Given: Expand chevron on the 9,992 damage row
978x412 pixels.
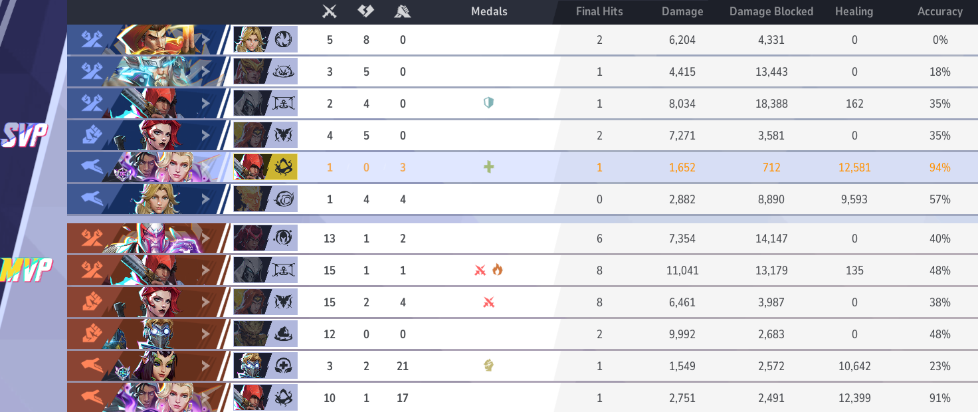Looking at the screenshot, I should coord(205,334).
